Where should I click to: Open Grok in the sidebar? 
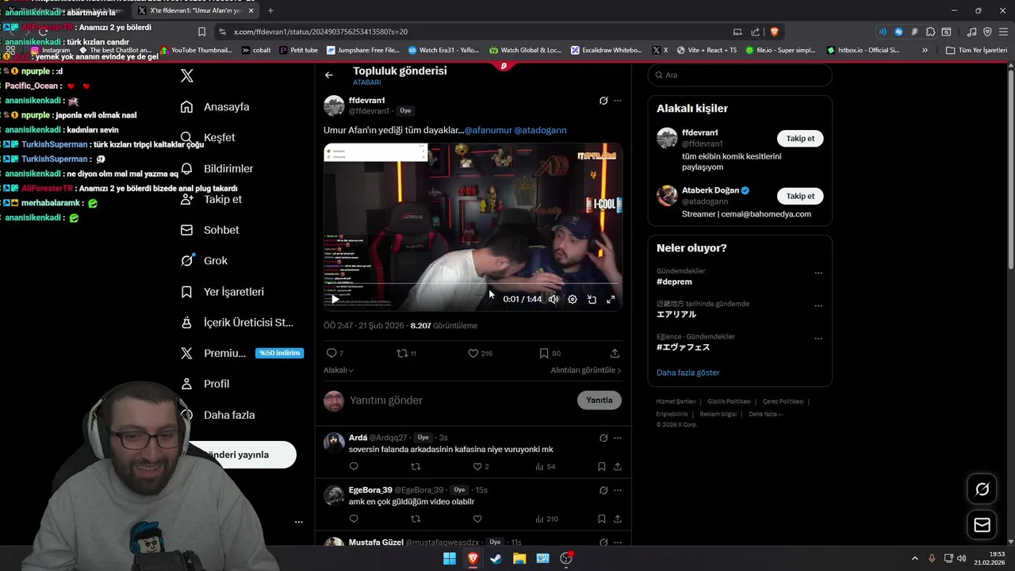(204, 261)
